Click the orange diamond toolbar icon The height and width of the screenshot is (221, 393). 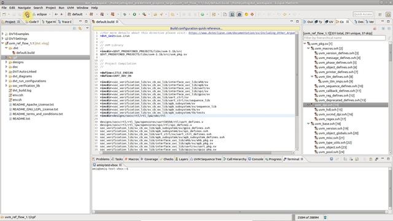click(252, 14)
